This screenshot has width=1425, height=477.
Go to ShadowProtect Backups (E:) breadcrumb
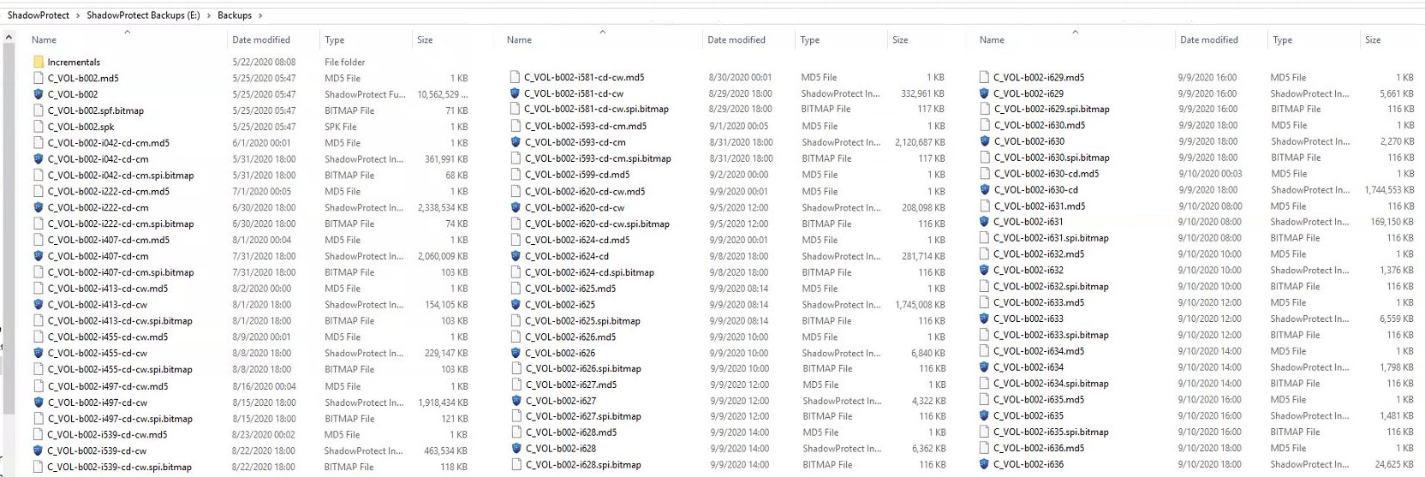[143, 15]
